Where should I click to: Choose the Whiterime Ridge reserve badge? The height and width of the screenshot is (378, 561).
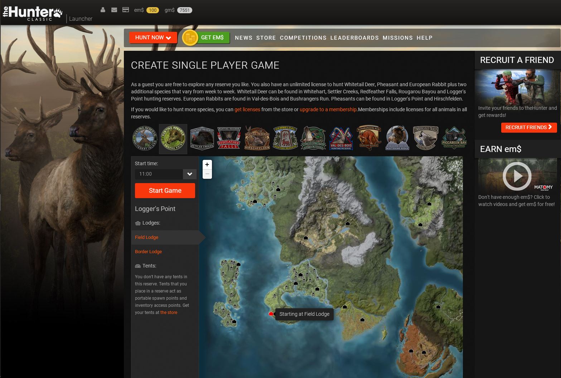coord(397,138)
